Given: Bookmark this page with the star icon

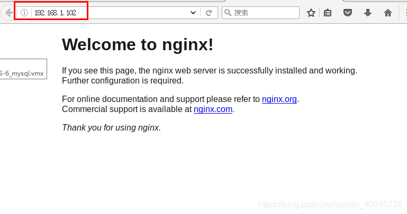Looking at the screenshot, I should (311, 13).
